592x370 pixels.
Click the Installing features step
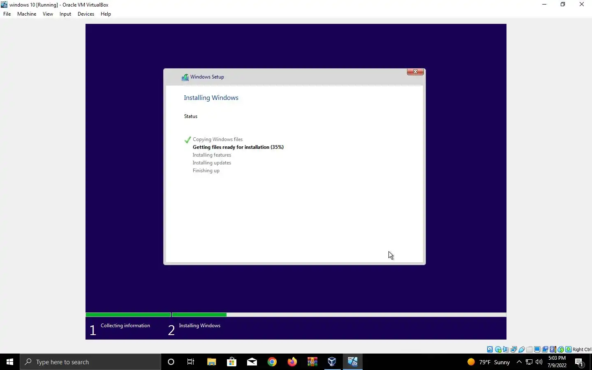(212, 155)
